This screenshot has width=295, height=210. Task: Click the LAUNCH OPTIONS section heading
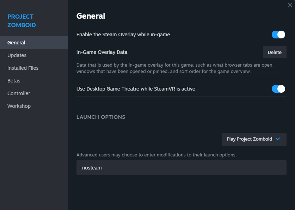click(101, 117)
